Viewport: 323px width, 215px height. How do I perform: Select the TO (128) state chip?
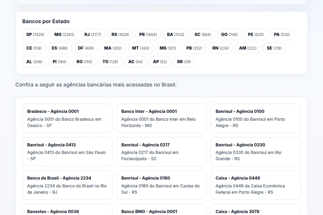(x=110, y=62)
